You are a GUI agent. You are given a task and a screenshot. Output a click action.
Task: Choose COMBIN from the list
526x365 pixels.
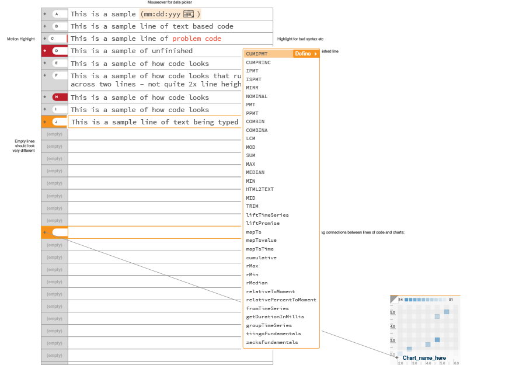pyautogui.click(x=255, y=121)
